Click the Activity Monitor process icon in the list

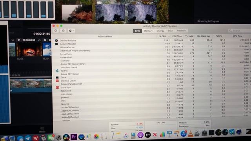(56, 44)
